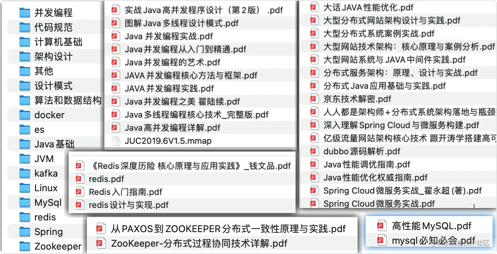
Task: Click PDF icon of 高性能MySQL.pdf
Action: coord(382,226)
